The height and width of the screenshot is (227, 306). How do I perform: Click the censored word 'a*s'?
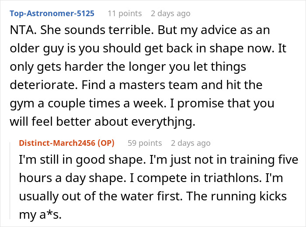point(48,214)
